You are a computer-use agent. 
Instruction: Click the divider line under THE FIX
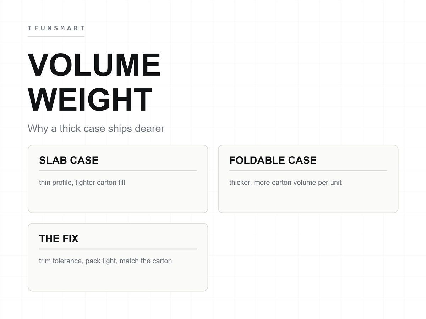pos(118,249)
